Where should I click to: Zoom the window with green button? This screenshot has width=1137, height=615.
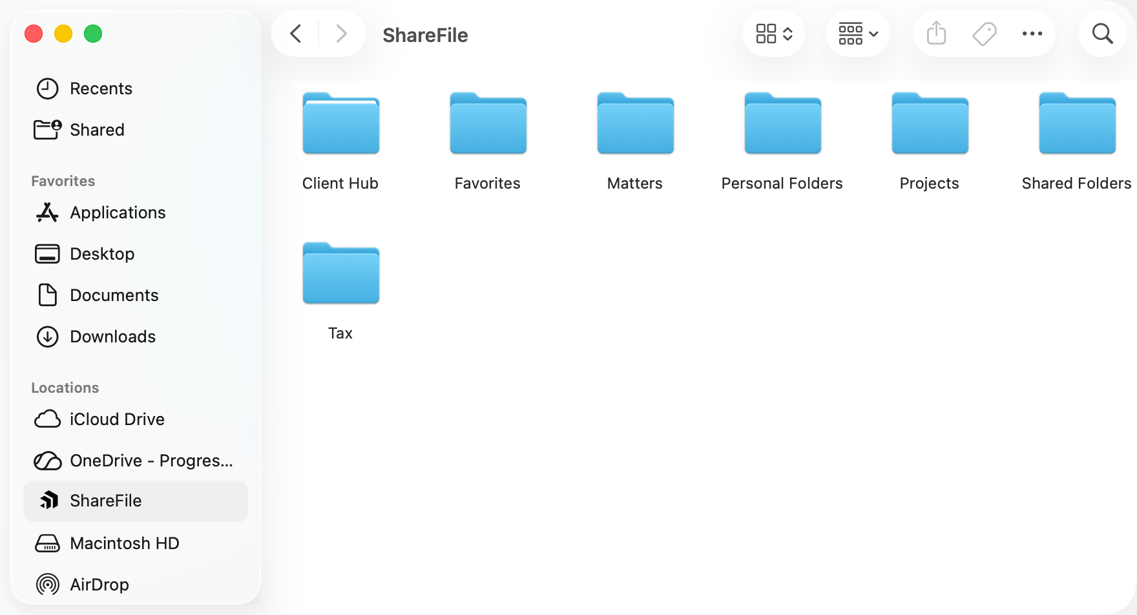[x=93, y=34]
